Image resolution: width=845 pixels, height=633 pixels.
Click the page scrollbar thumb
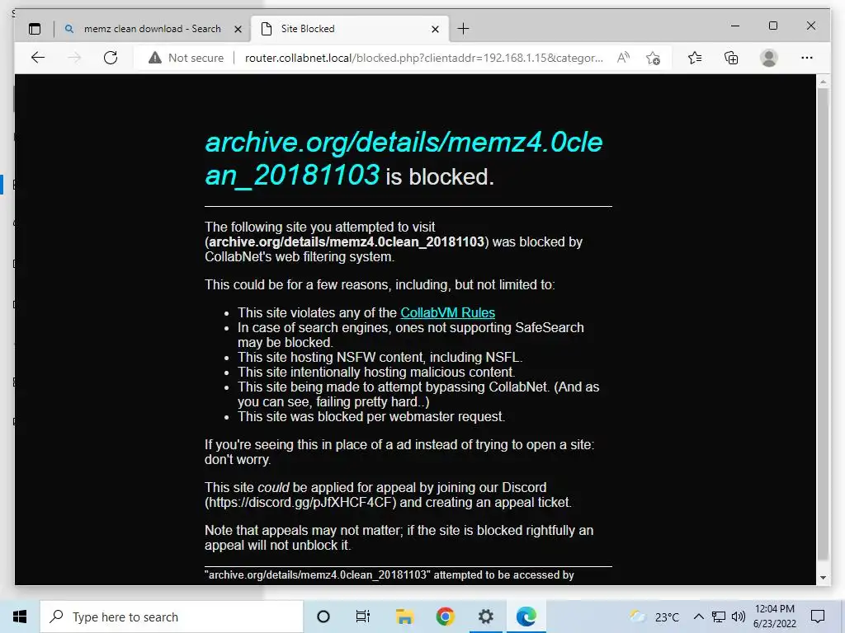click(823, 323)
